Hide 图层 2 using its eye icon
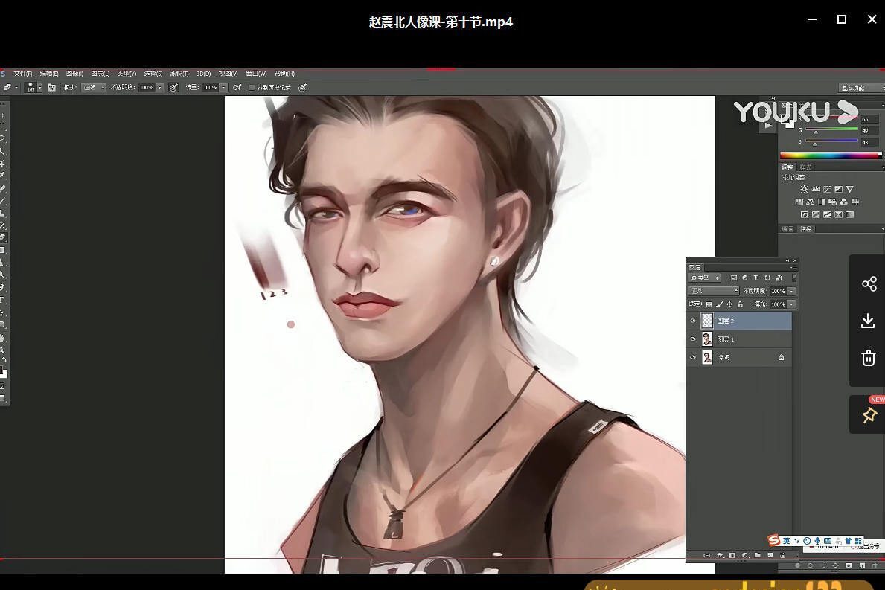This screenshot has width=885, height=590. [x=693, y=321]
